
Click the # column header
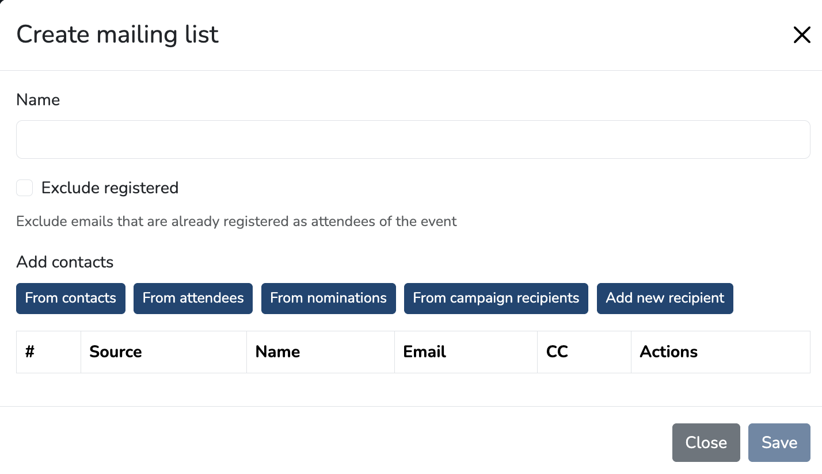point(30,351)
